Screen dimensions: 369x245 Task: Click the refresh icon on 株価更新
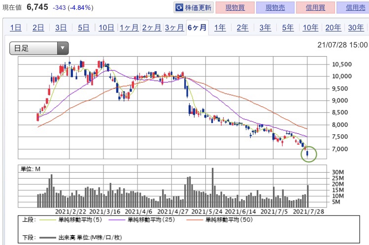tap(179, 7)
